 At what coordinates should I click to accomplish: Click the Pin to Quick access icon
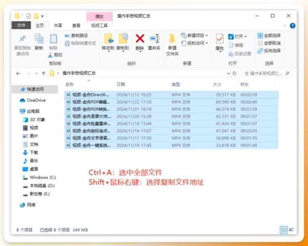pos(22,39)
